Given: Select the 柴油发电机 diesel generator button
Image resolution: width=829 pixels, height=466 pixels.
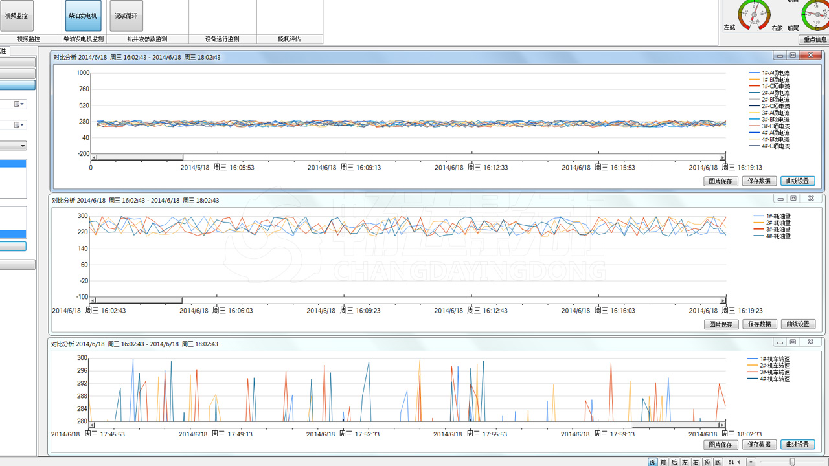Looking at the screenshot, I should pos(84,16).
